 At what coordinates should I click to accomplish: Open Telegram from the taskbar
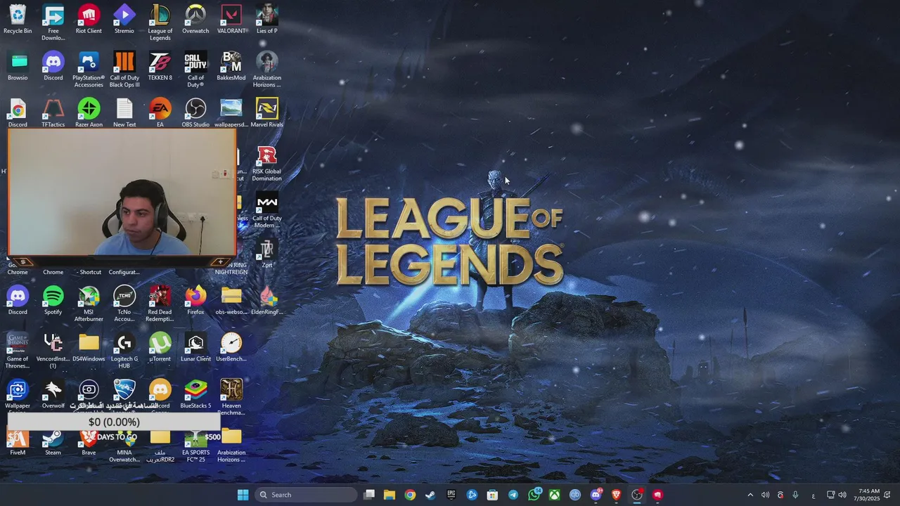pyautogui.click(x=513, y=495)
